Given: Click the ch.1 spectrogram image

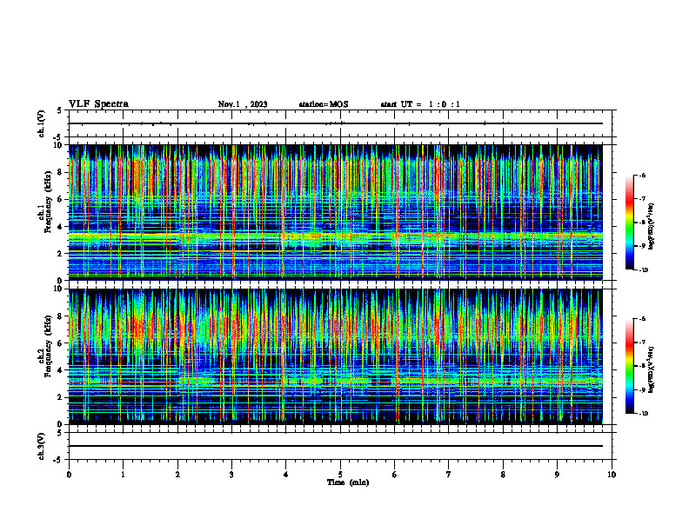Looking at the screenshot, I should [x=335, y=212].
